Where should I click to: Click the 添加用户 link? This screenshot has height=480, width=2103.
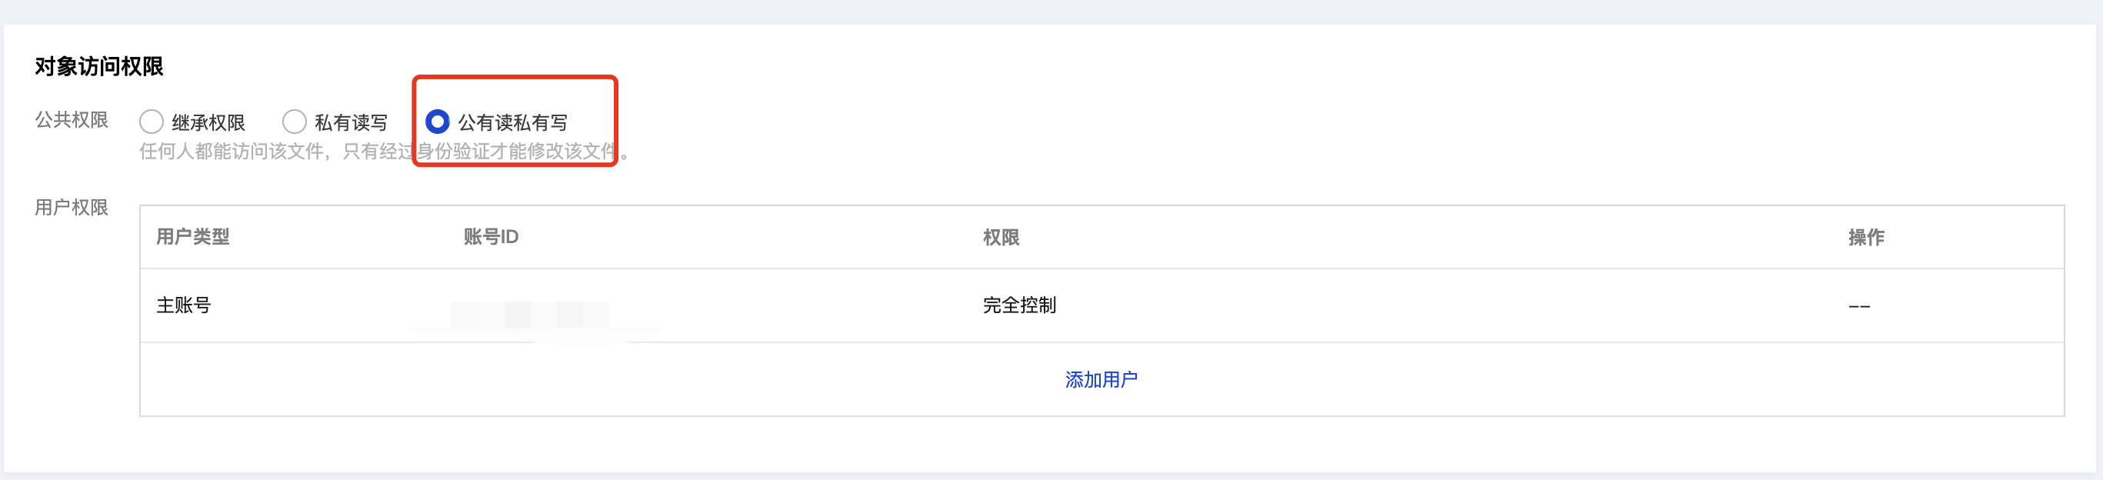[1101, 379]
